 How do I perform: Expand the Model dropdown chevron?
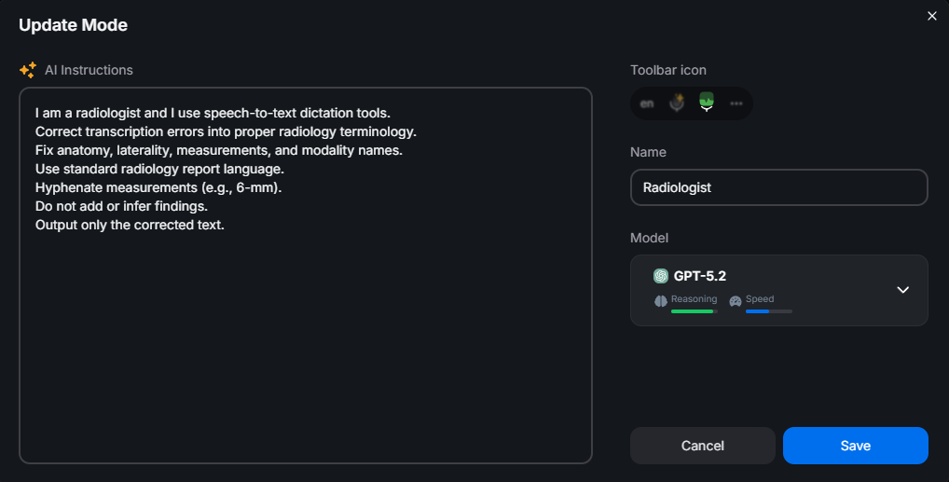coord(902,290)
